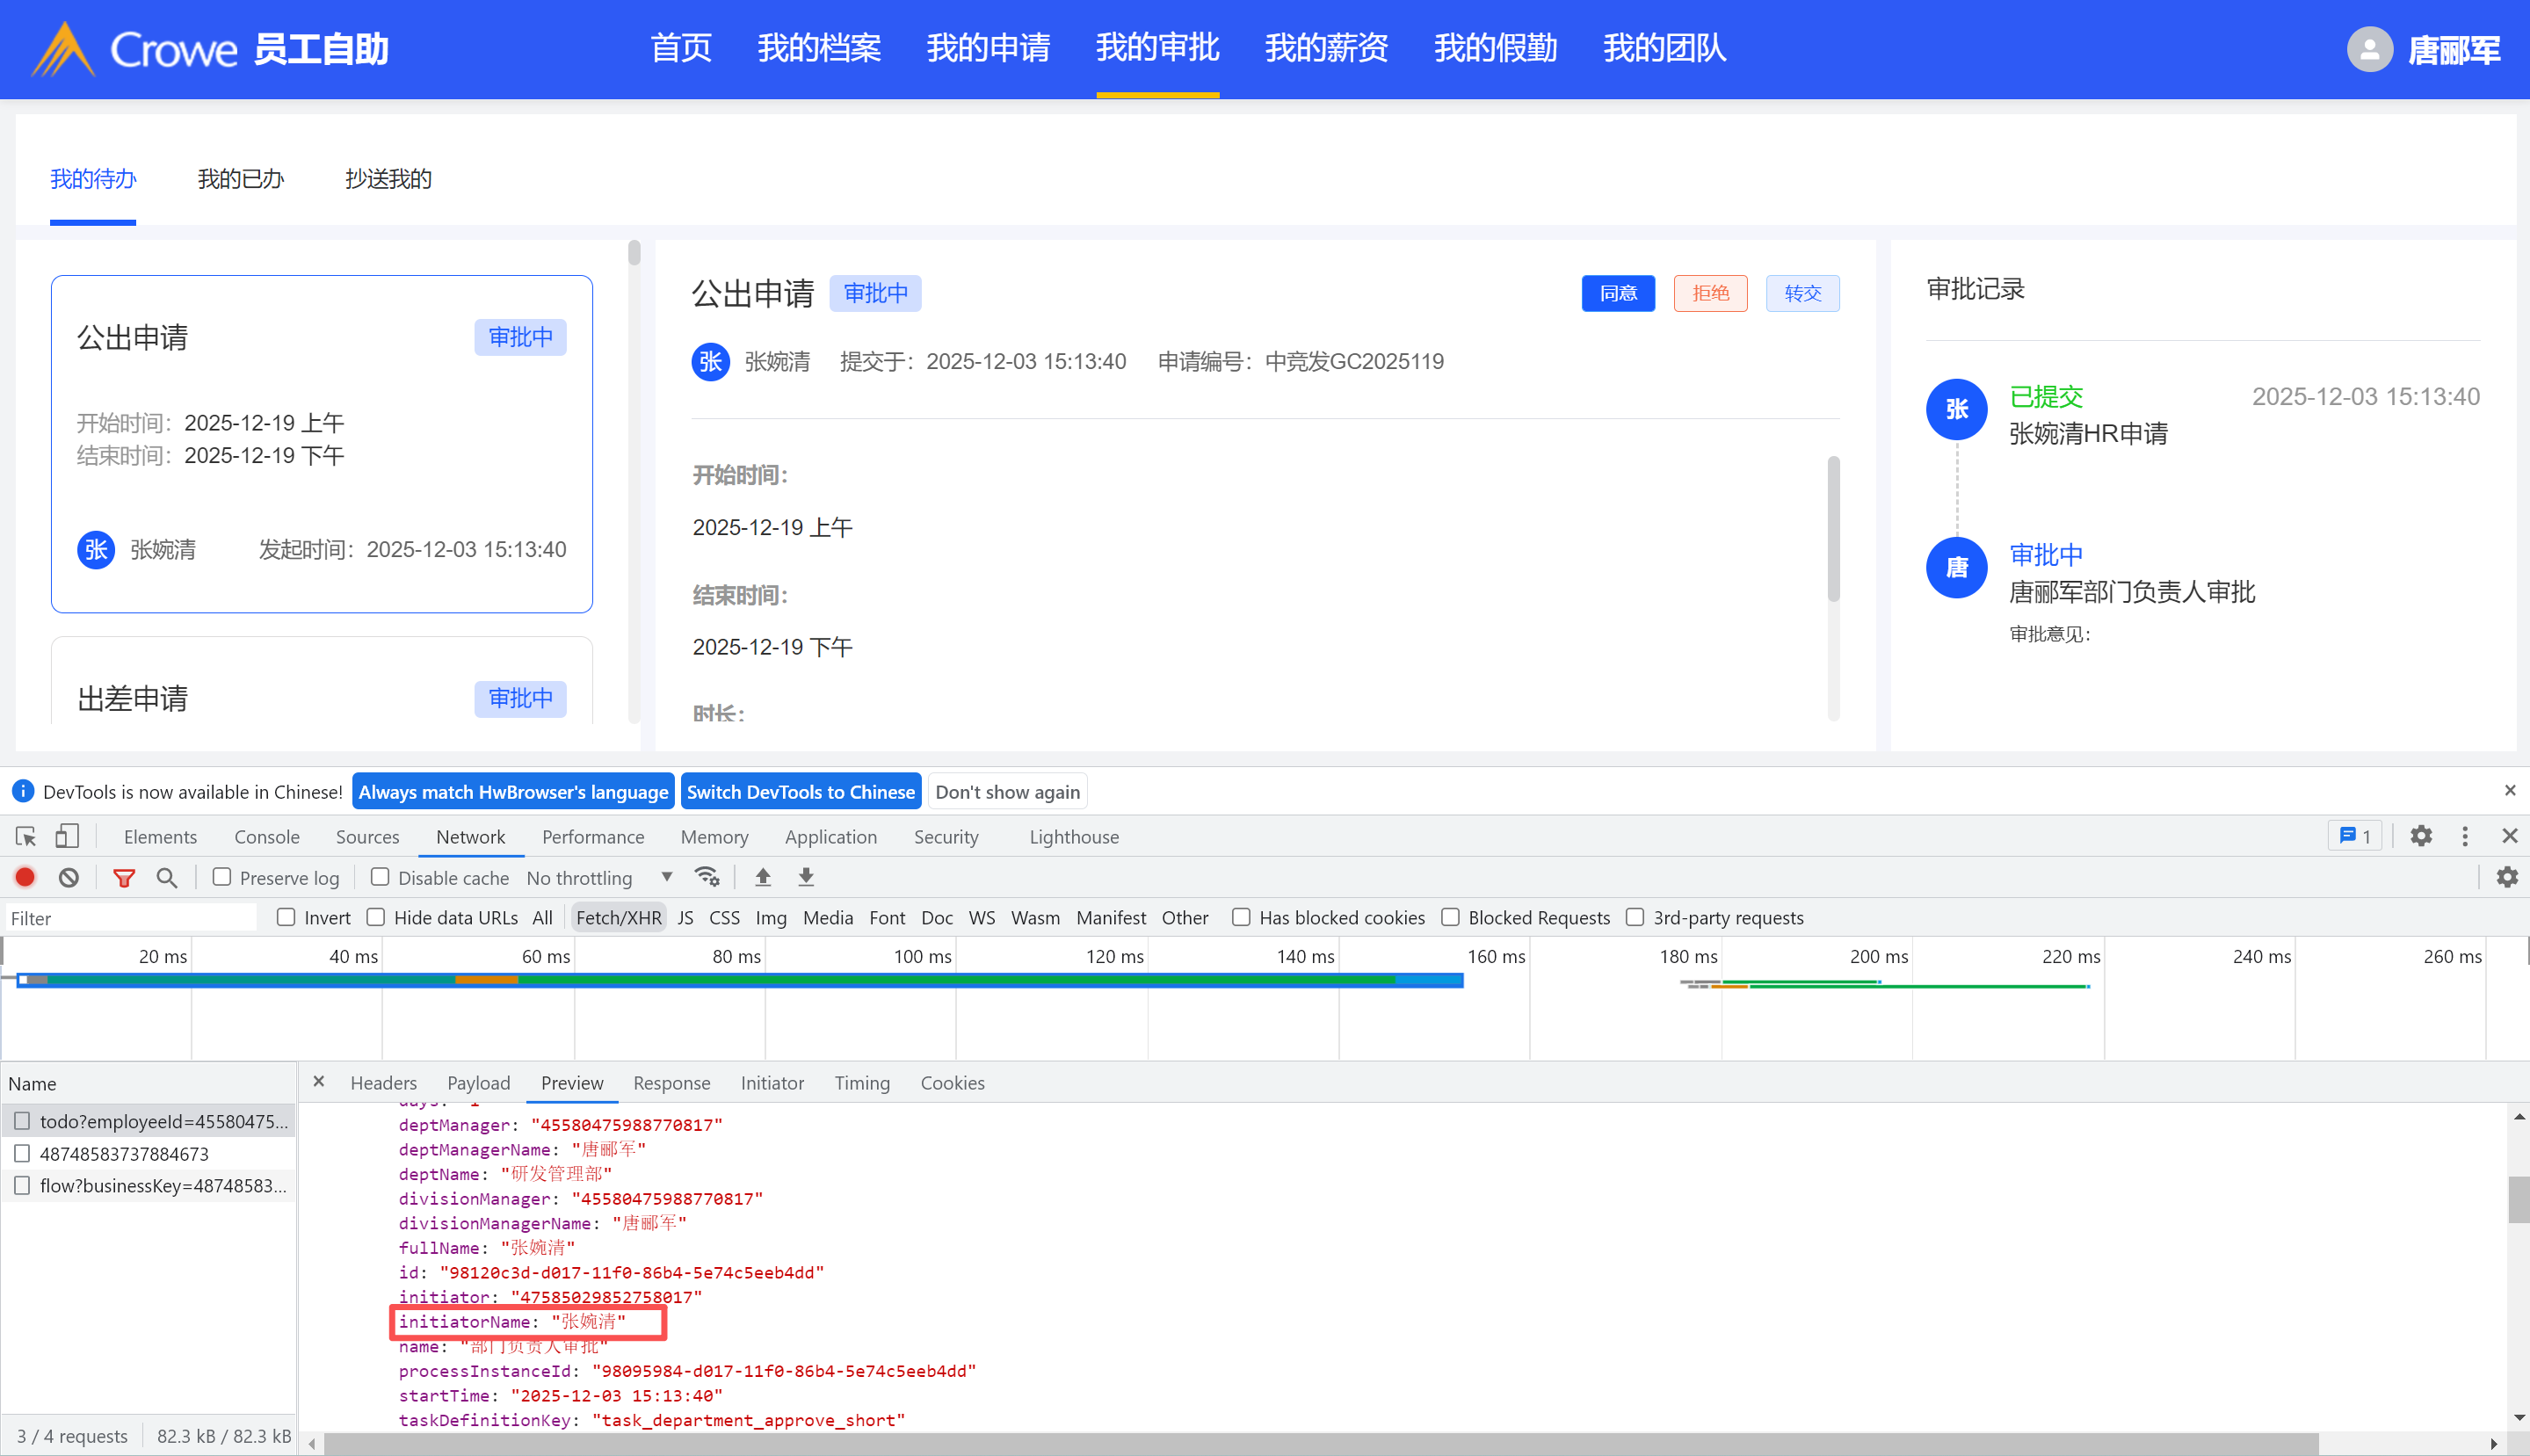Open the DevTools three-dot menu
The image size is (2530, 1456).
(2465, 836)
